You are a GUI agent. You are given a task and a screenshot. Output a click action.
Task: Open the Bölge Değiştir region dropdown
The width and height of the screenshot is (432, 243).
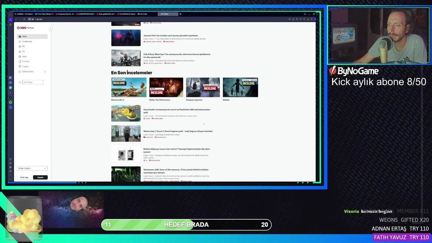(32, 168)
